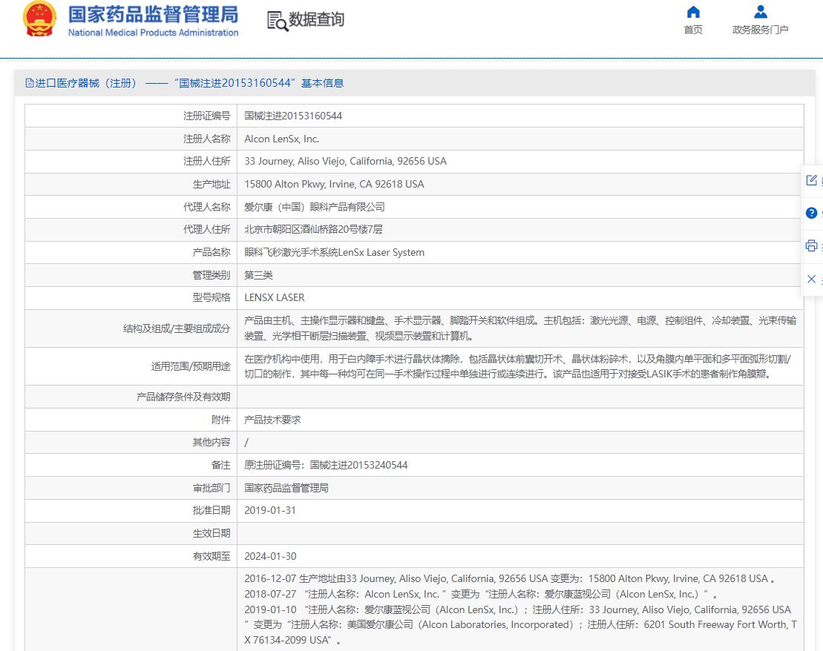Click the 注册人名称 label
823x651 pixels.
coord(207,139)
